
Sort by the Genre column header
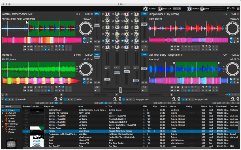(173, 106)
